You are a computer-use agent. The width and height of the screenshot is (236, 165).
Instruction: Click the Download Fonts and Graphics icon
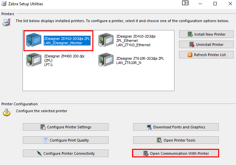(149, 127)
